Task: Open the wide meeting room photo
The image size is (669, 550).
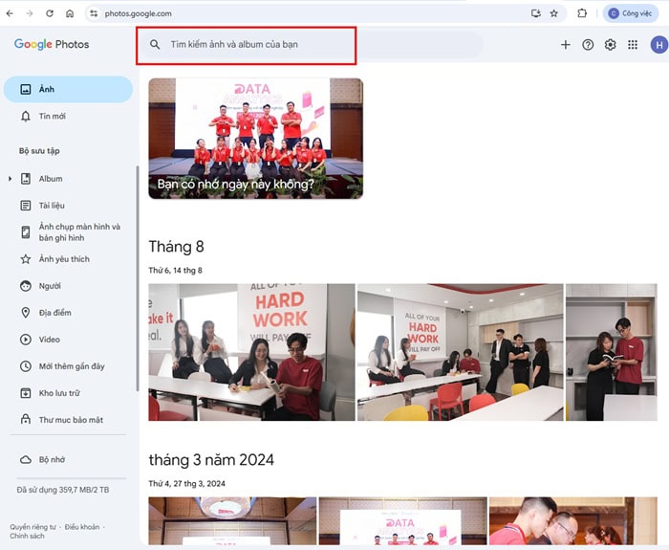Action: click(x=461, y=352)
